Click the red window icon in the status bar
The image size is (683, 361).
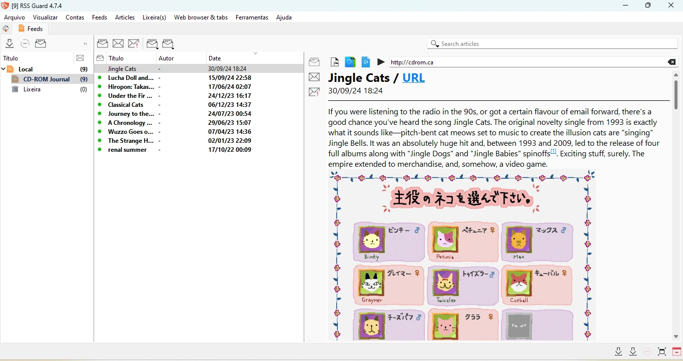click(x=676, y=352)
